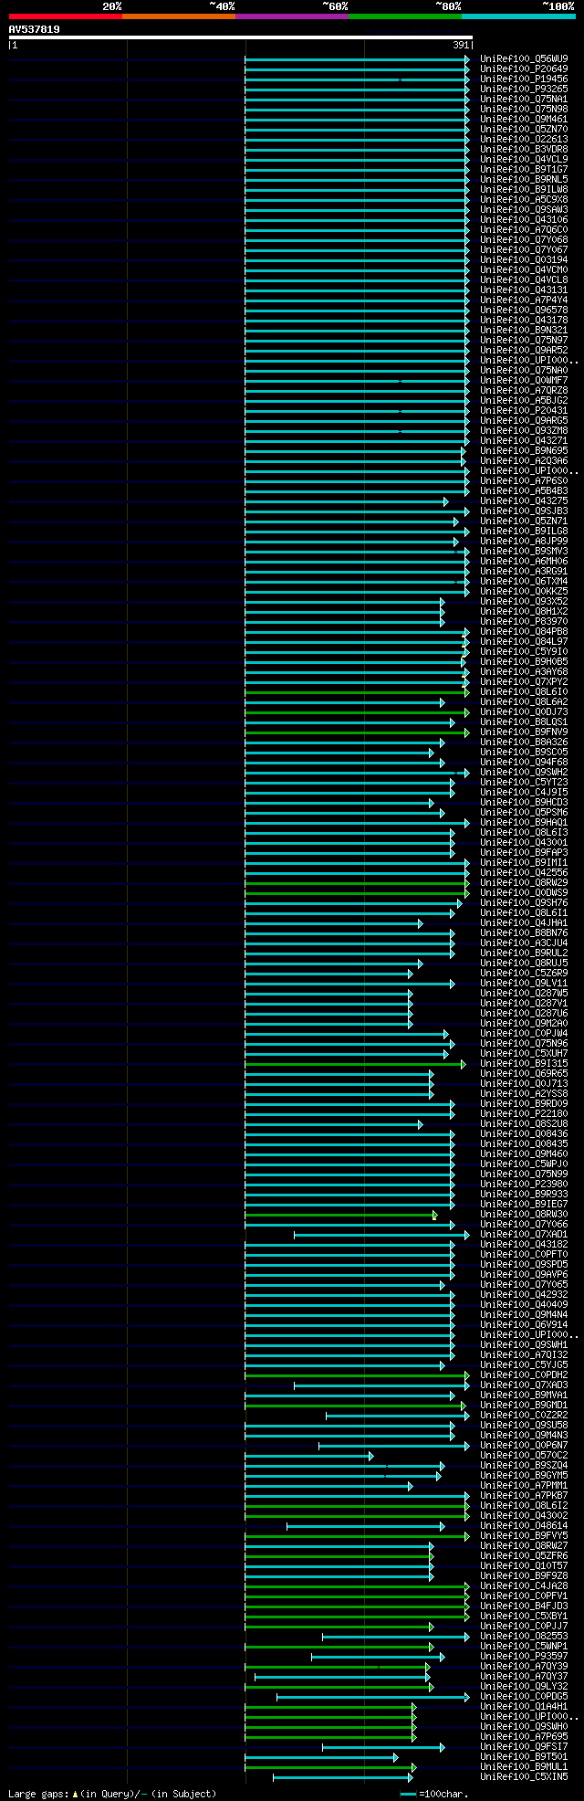Select subject UniRef100_Q43131
584x1801 pixels.
point(524,290)
